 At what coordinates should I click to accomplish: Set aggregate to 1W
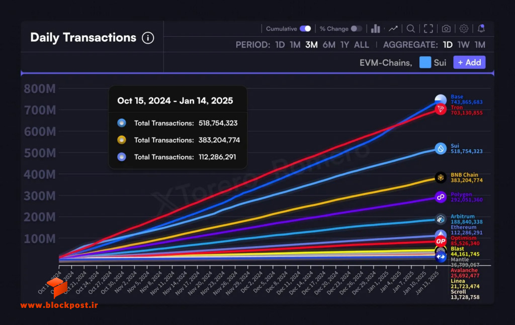pyautogui.click(x=463, y=45)
